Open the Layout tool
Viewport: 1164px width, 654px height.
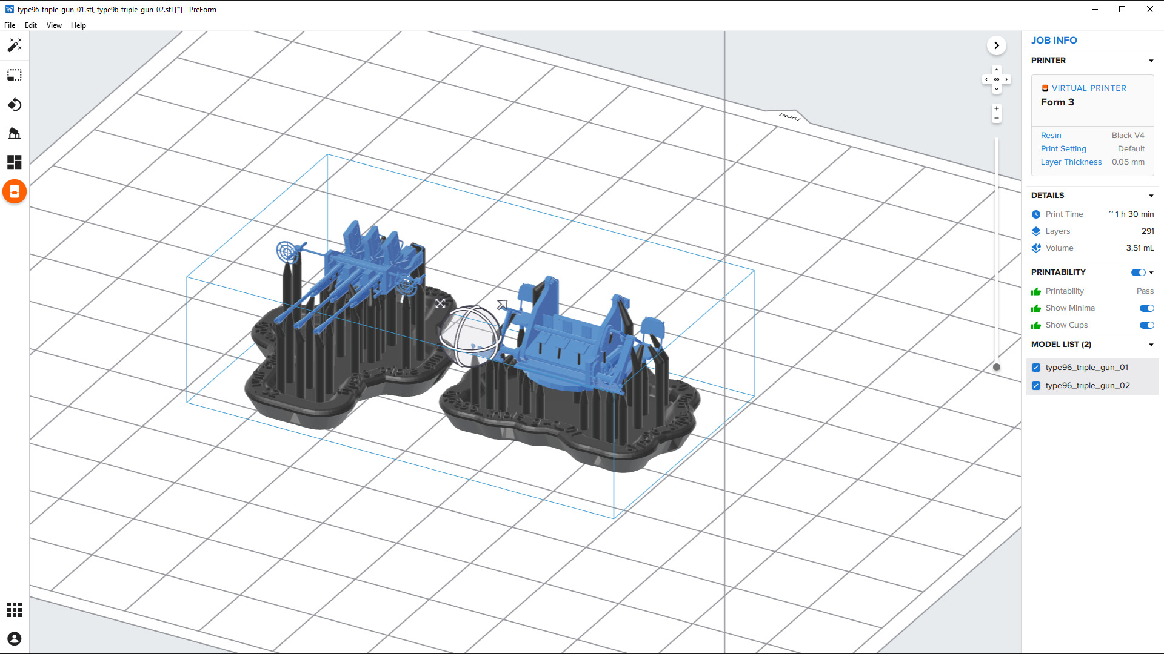(15, 162)
